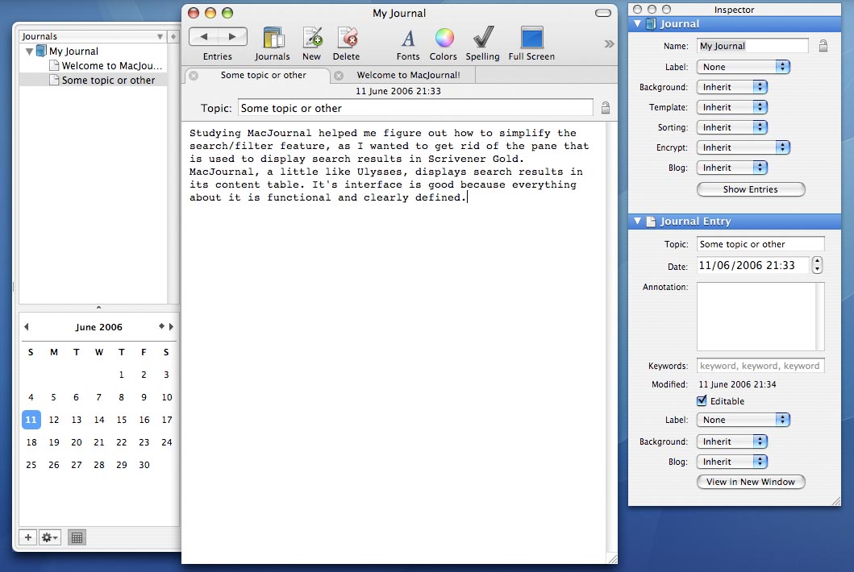Add a new item with plus button
854x572 pixels.
(28, 537)
